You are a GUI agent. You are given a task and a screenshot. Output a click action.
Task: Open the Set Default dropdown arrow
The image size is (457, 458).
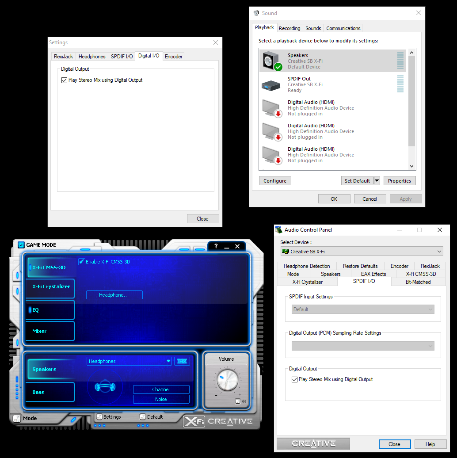377,181
